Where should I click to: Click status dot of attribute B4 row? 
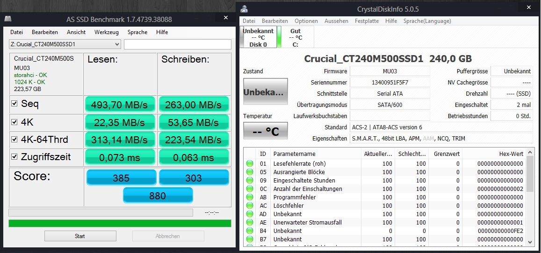click(250, 231)
